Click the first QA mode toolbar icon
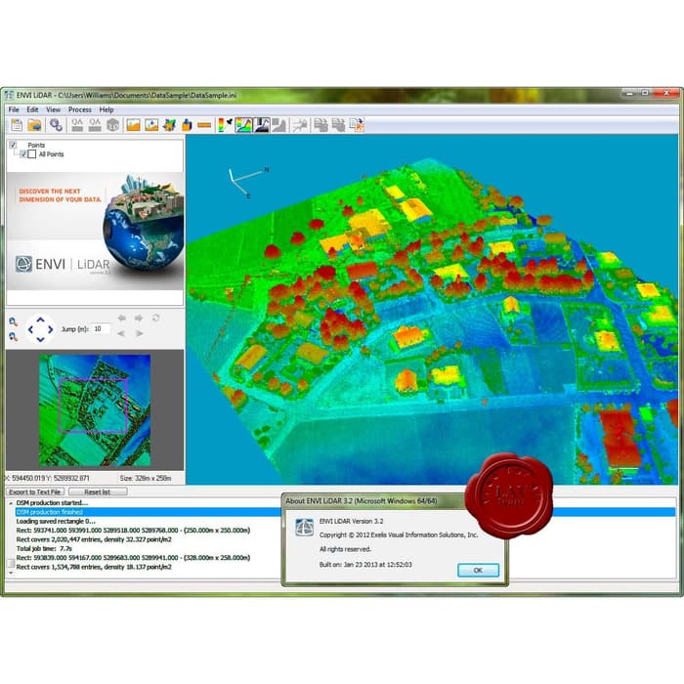Screen dimensions: 684x684 (x=76, y=124)
